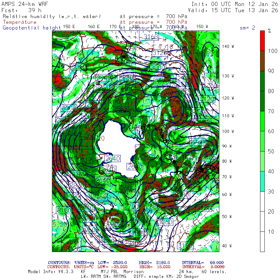Click the '70 W' longitude label
The height and width of the screenshot is (280, 280).
click(227, 177)
